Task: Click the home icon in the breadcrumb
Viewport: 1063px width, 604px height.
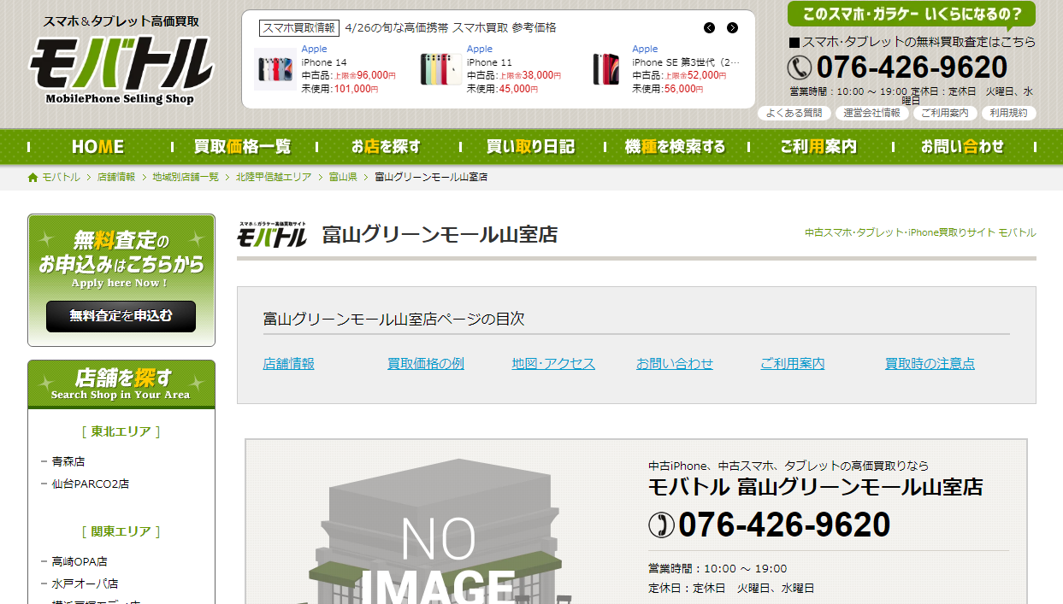Action: click(x=33, y=178)
